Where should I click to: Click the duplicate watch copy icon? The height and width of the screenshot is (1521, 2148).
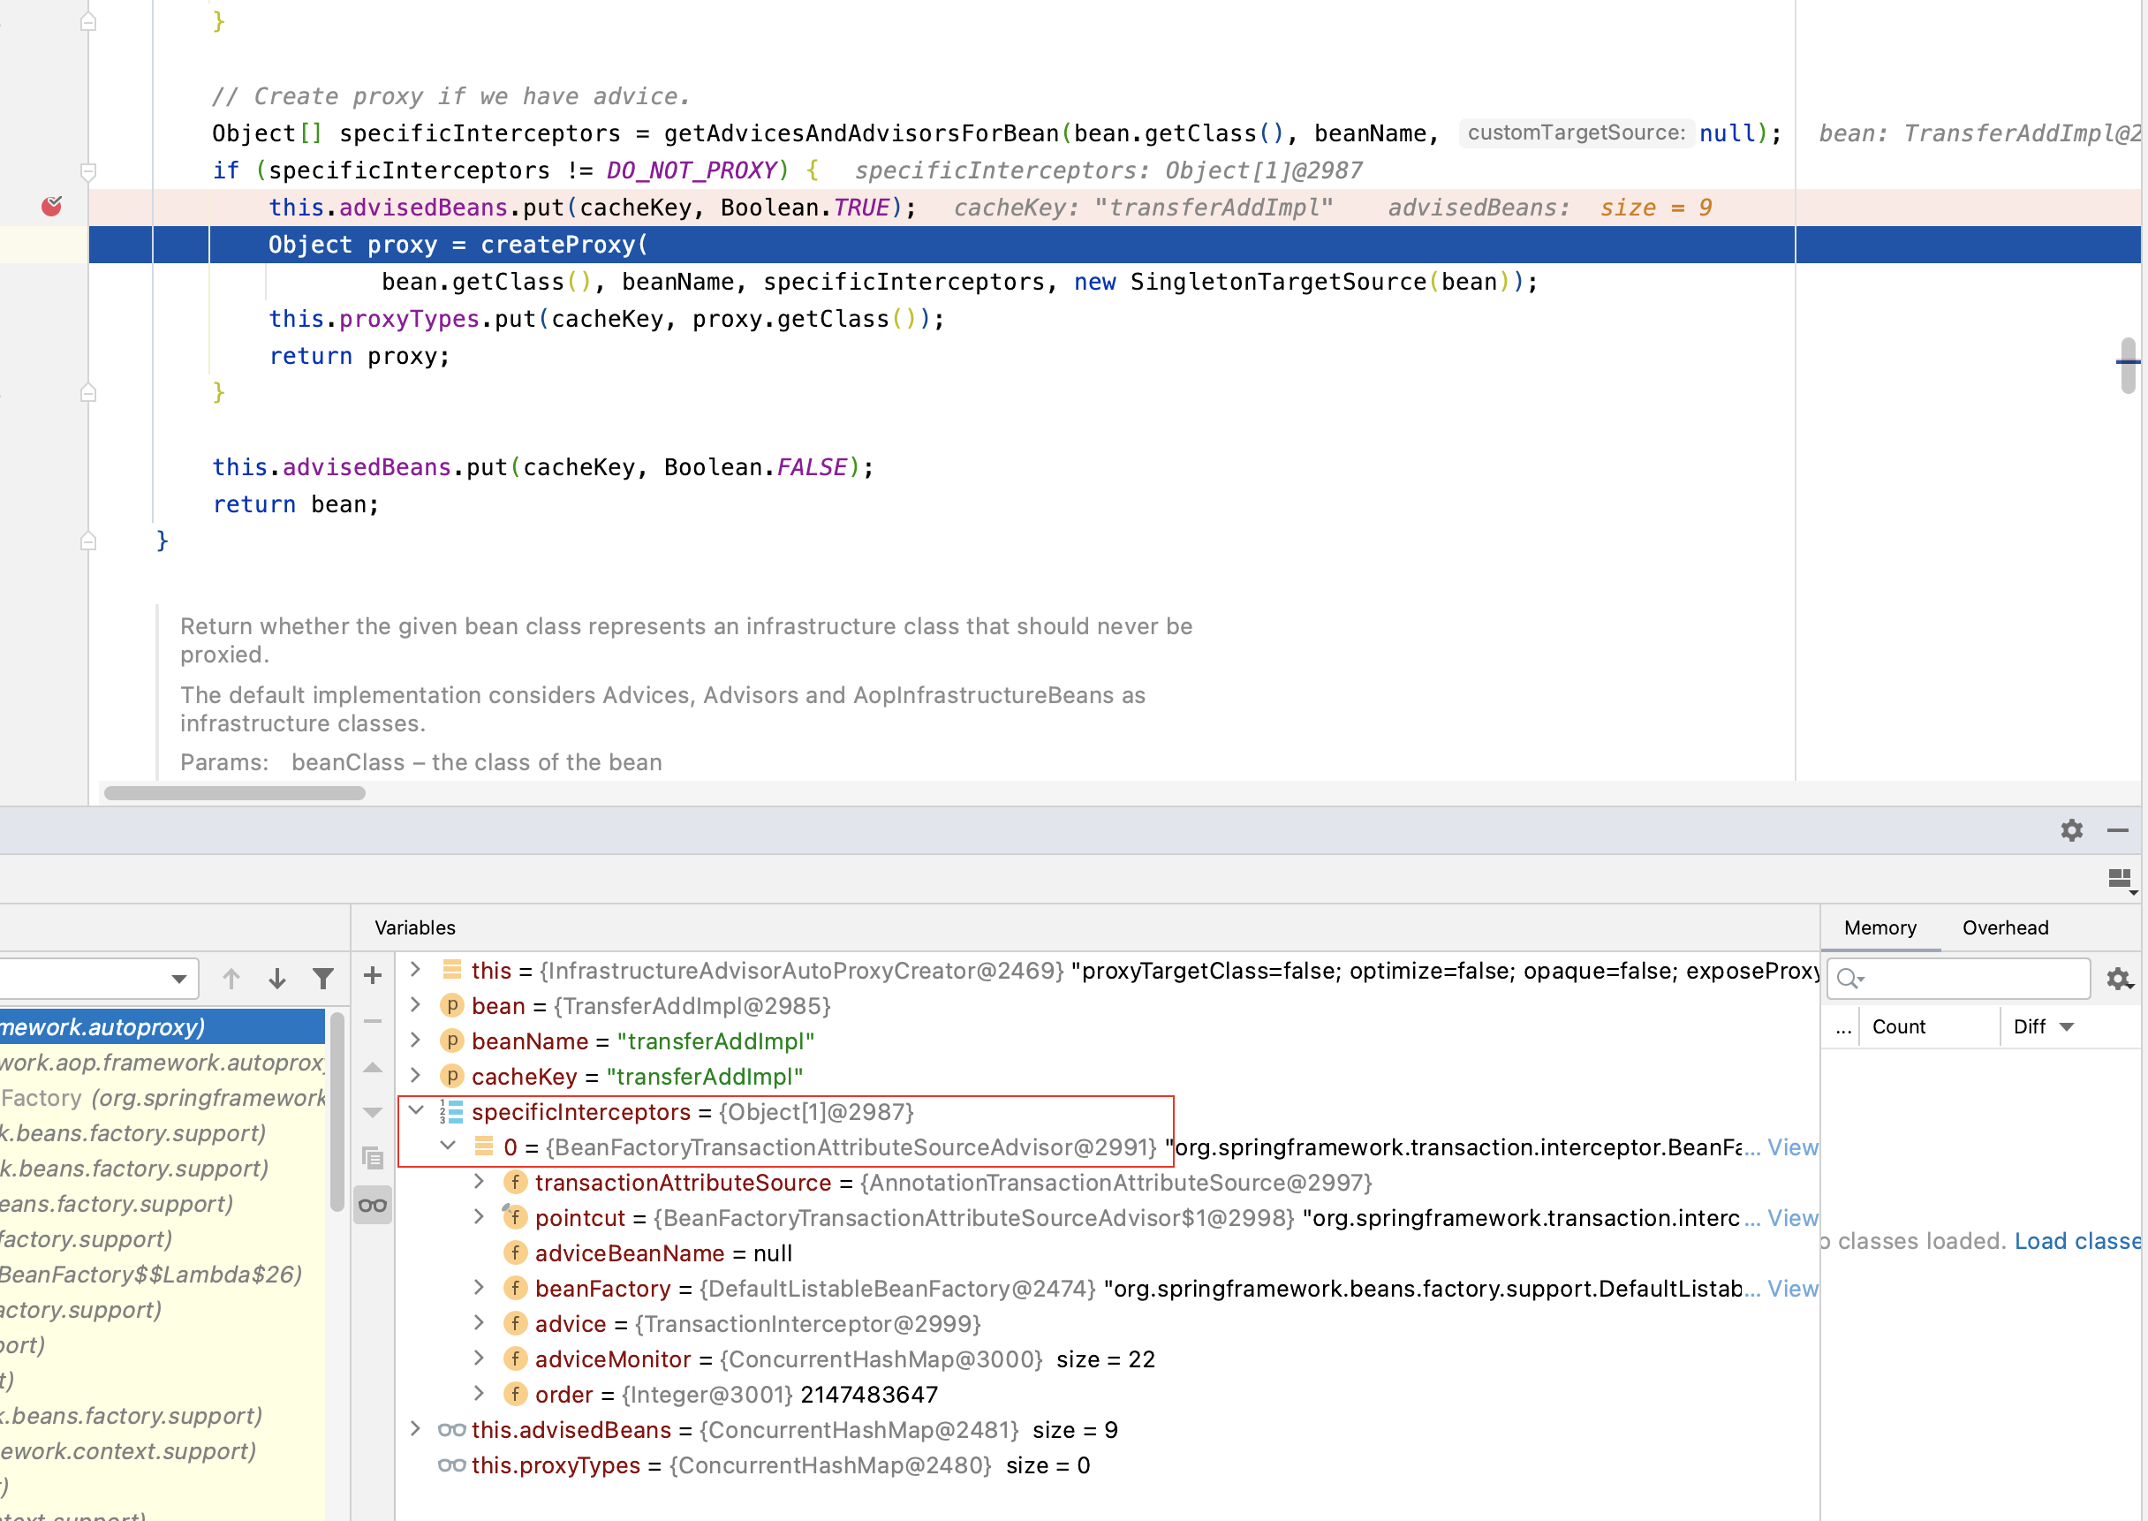point(373,1159)
